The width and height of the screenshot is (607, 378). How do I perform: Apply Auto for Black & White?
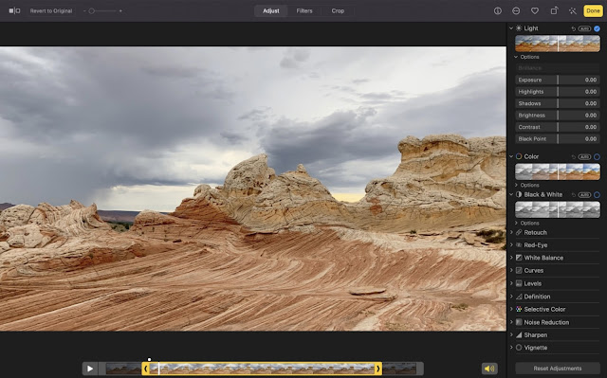(584, 195)
